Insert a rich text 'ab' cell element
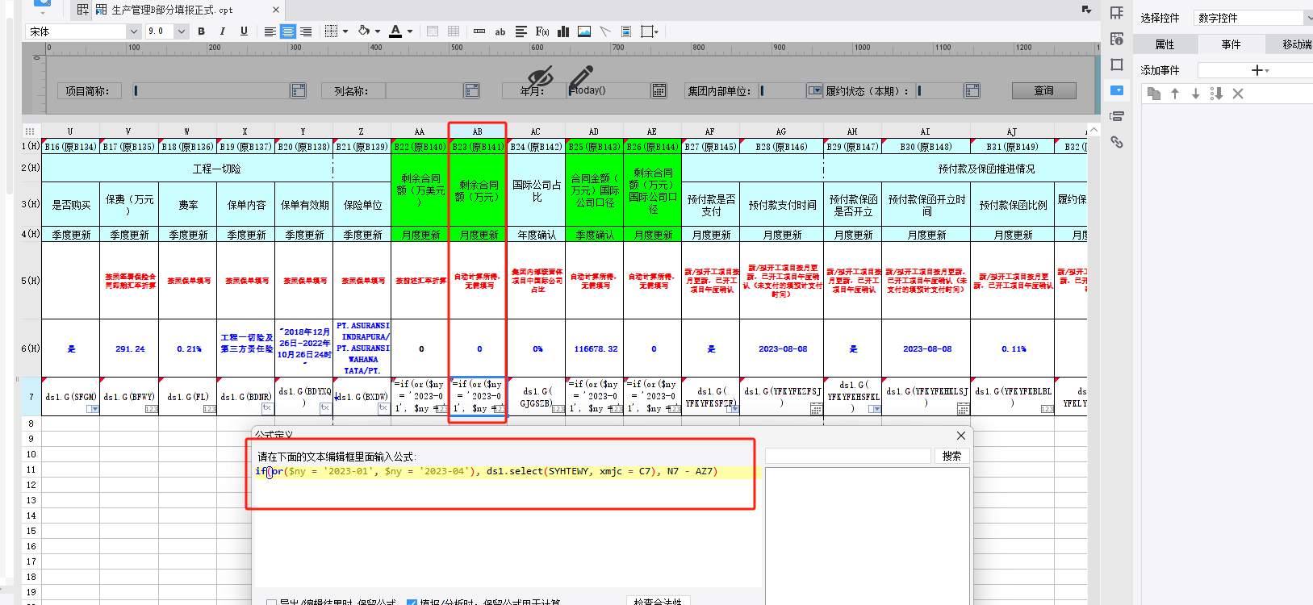 pyautogui.click(x=500, y=31)
